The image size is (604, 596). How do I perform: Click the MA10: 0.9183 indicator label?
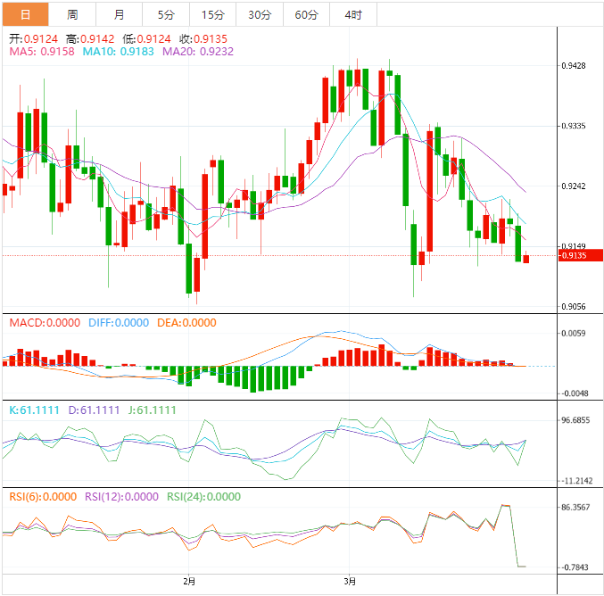click(119, 52)
